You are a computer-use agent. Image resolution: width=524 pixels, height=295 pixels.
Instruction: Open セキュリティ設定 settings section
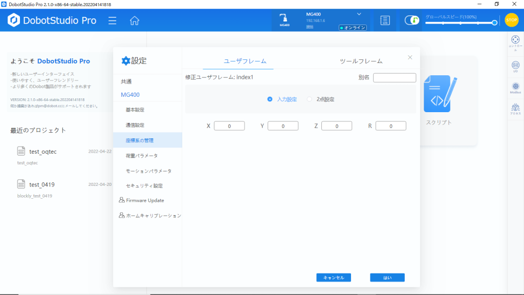tap(144, 186)
